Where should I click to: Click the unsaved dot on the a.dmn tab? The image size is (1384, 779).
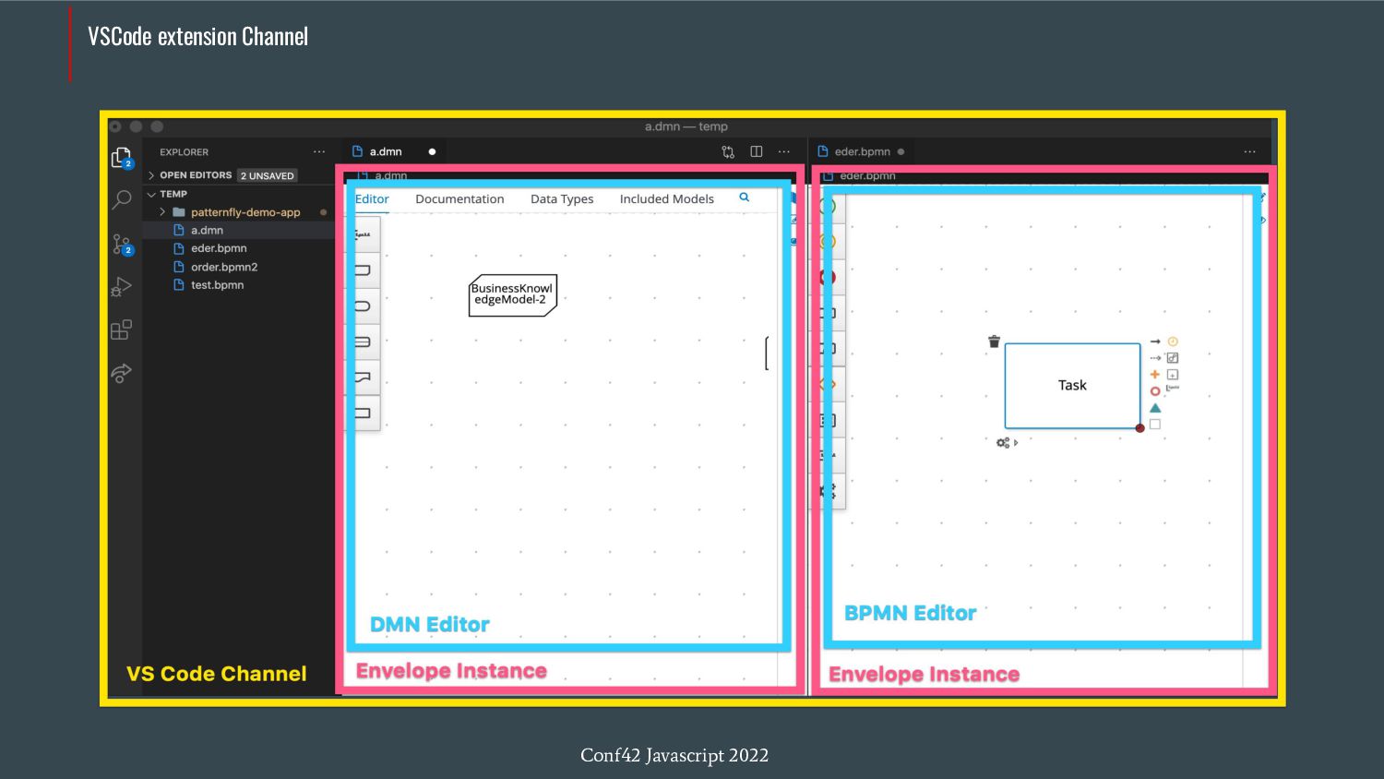432,151
